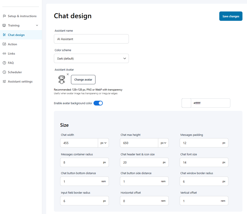Select the Assistant settings sliders icon
Viewport: 247px width, 214px height.
pyautogui.click(x=4, y=81)
